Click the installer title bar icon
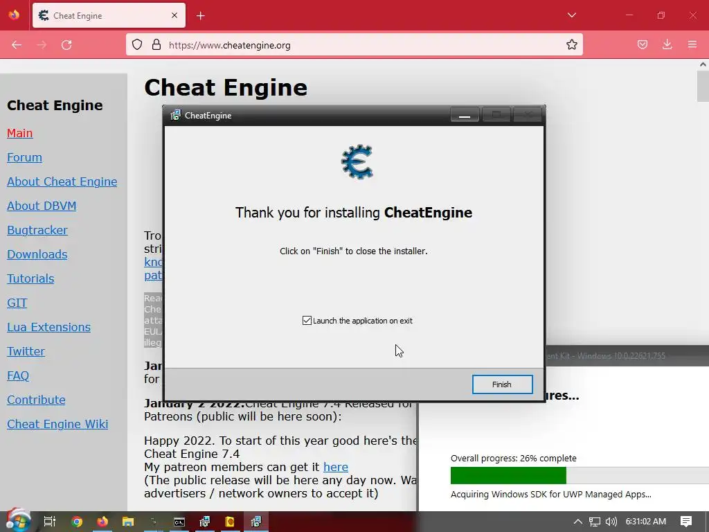The height and width of the screenshot is (532, 709). point(175,115)
